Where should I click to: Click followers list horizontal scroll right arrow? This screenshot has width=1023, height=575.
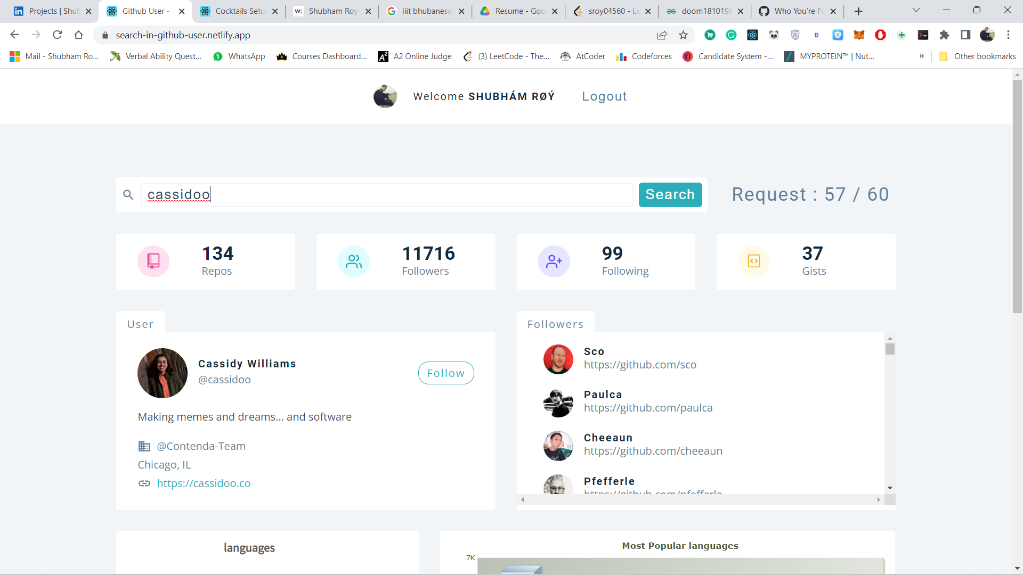pos(879,499)
